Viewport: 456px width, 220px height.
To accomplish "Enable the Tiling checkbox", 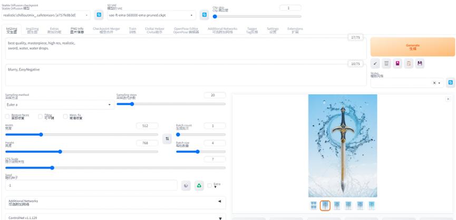I will (x=40, y=116).
